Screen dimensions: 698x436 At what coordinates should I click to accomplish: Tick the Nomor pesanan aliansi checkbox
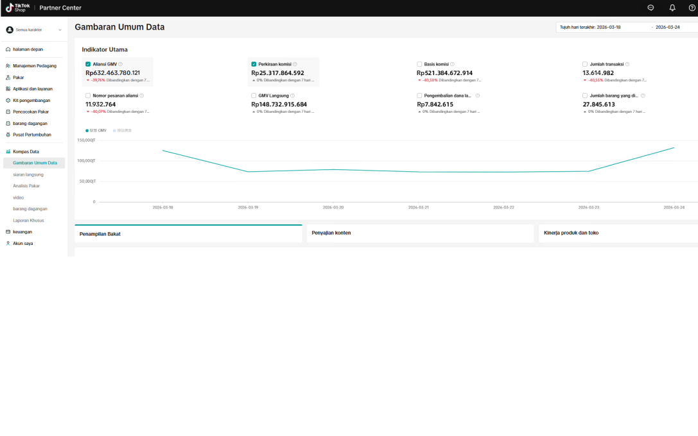point(88,96)
